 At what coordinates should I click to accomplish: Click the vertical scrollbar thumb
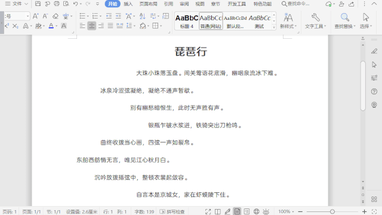[363, 86]
